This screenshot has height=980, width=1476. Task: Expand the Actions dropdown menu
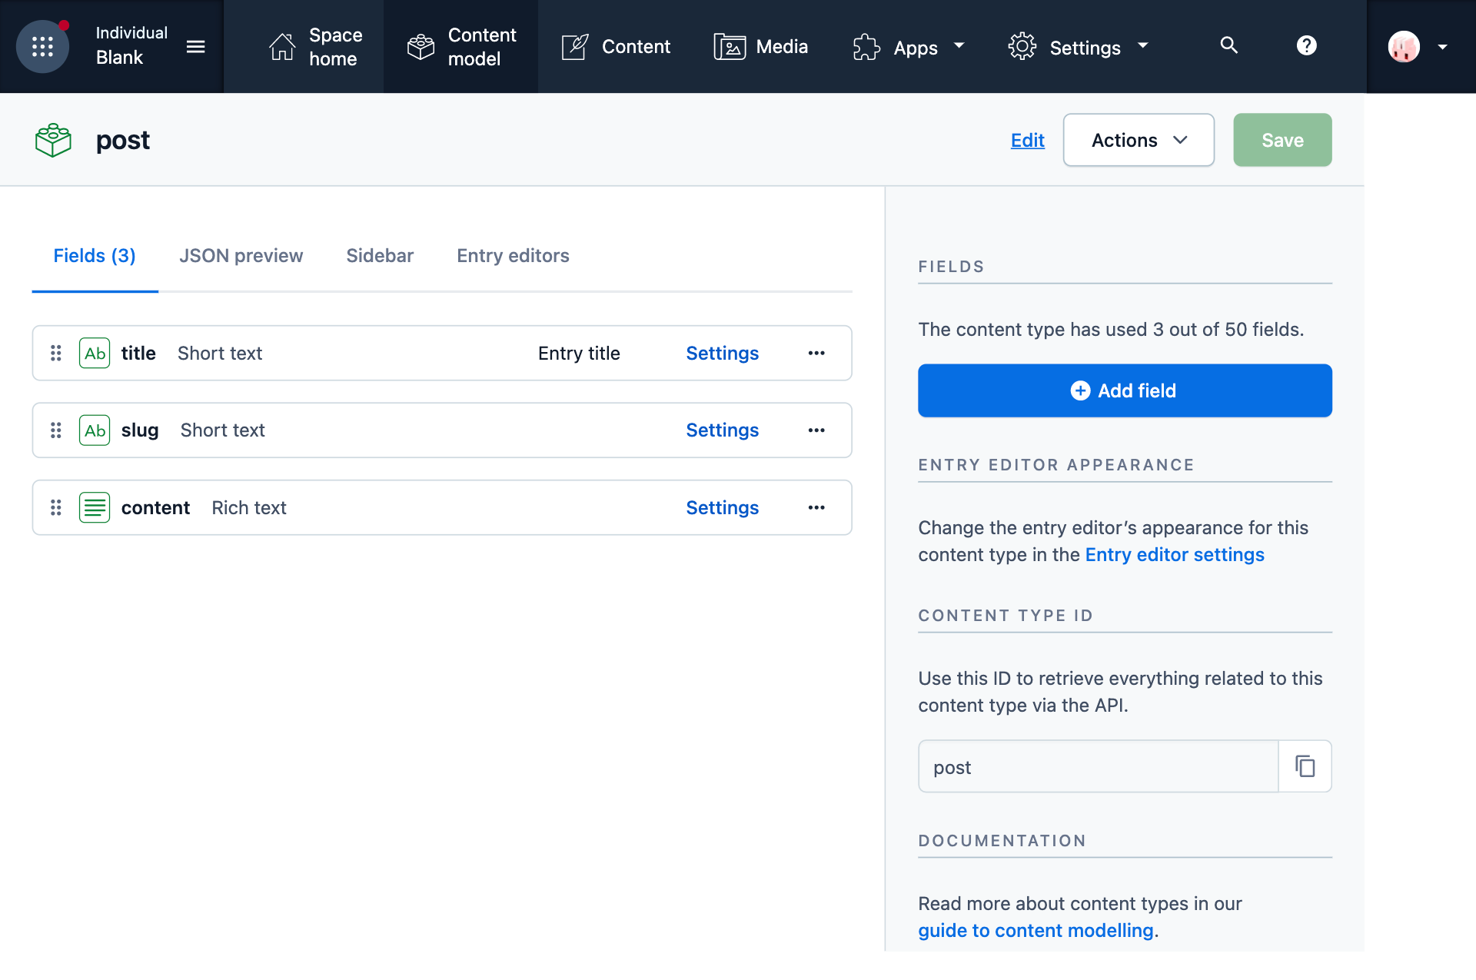pos(1137,140)
